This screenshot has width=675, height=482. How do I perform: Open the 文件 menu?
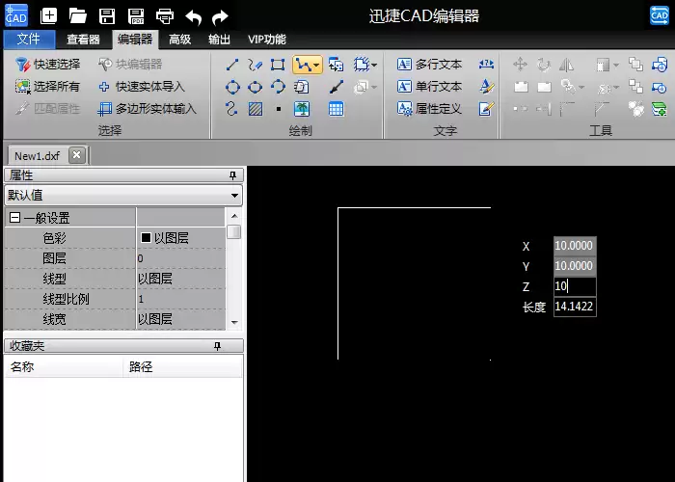click(x=29, y=40)
